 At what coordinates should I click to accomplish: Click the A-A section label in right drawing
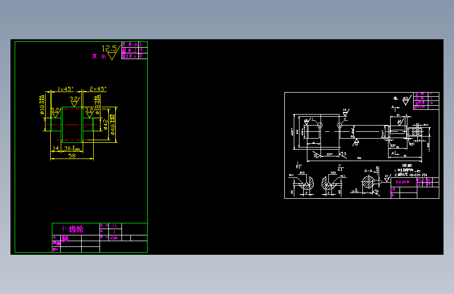click(368, 171)
